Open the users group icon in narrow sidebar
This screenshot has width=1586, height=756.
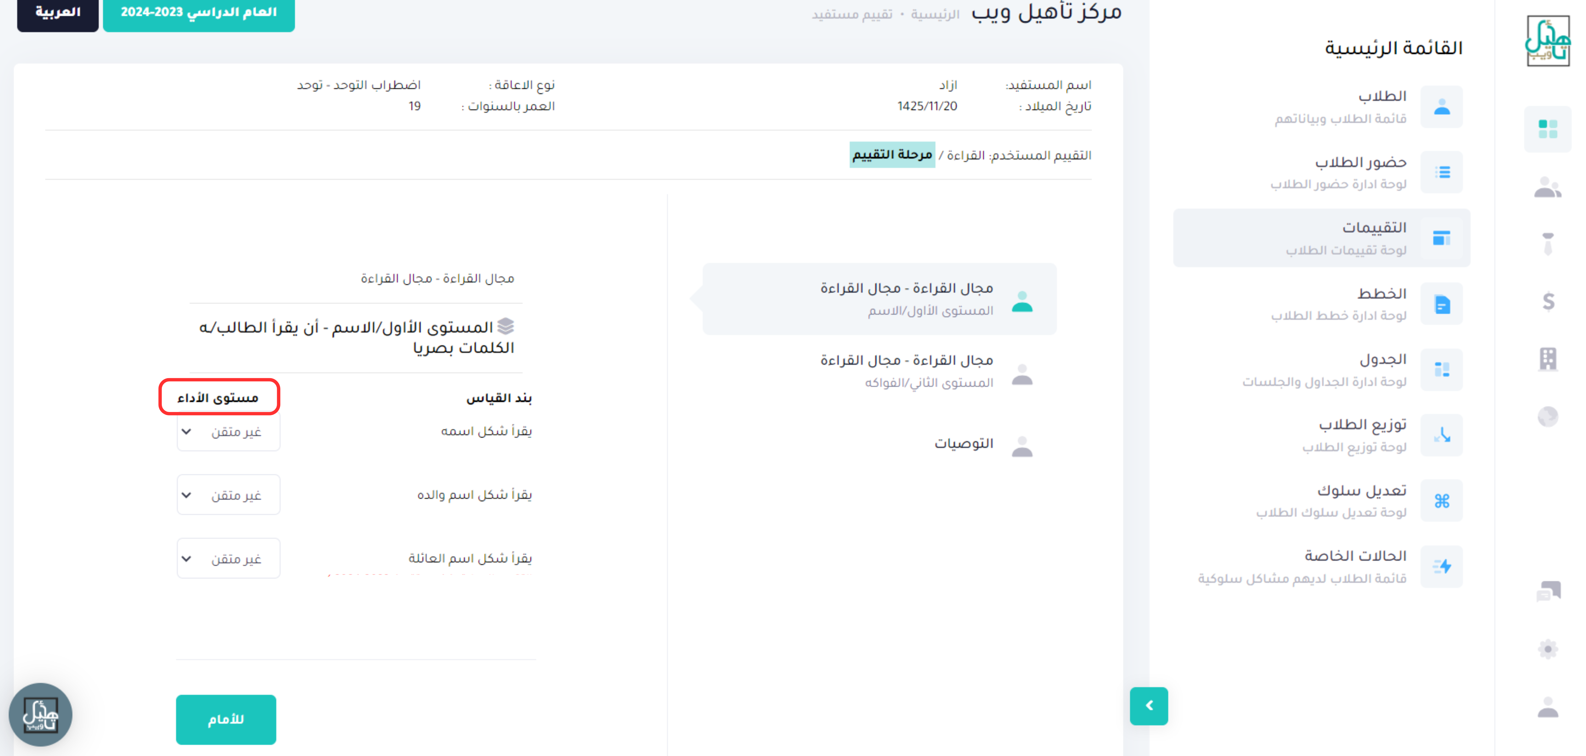1547,187
